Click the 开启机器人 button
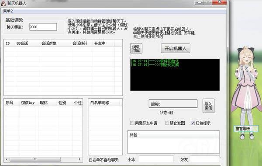This screenshot has height=166, width=262. (176, 48)
